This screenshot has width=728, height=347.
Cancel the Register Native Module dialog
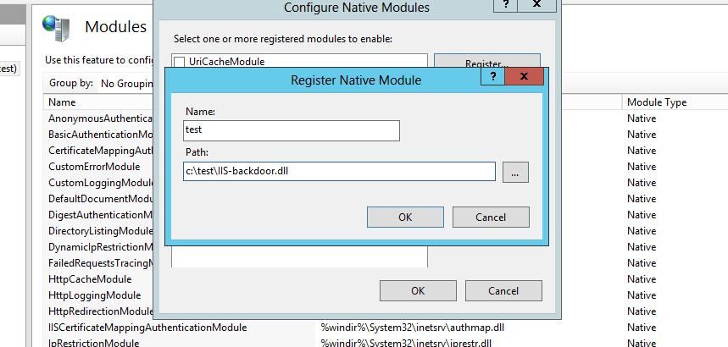coord(491,218)
